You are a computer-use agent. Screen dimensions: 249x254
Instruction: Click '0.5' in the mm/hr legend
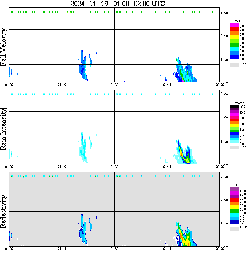[242, 135]
